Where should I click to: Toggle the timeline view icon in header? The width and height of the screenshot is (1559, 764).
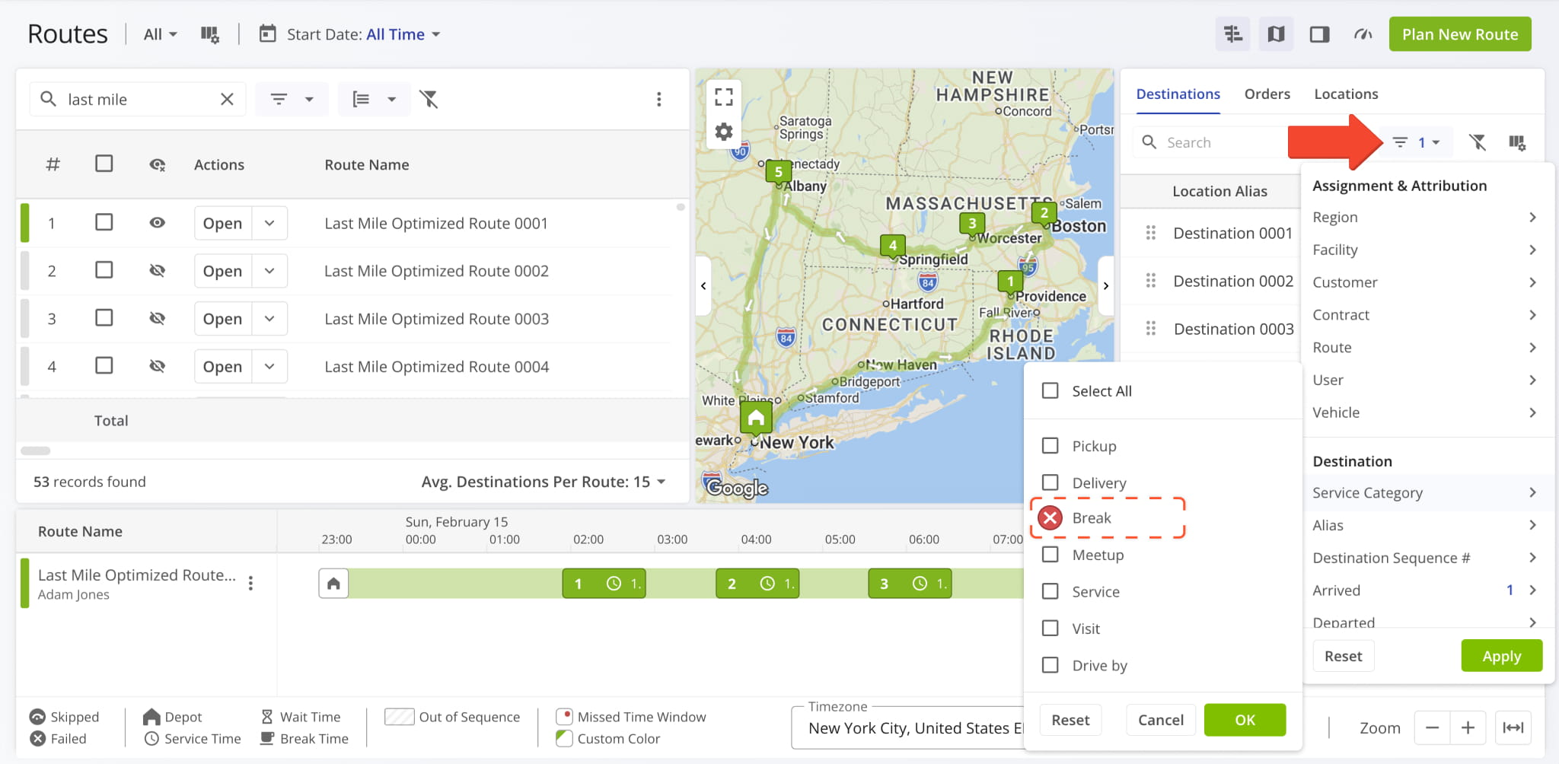[x=1232, y=34]
